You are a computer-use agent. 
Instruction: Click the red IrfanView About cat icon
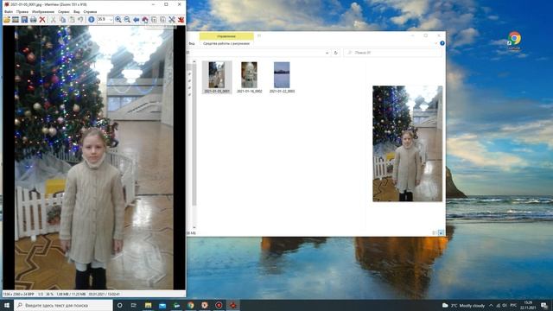181,19
